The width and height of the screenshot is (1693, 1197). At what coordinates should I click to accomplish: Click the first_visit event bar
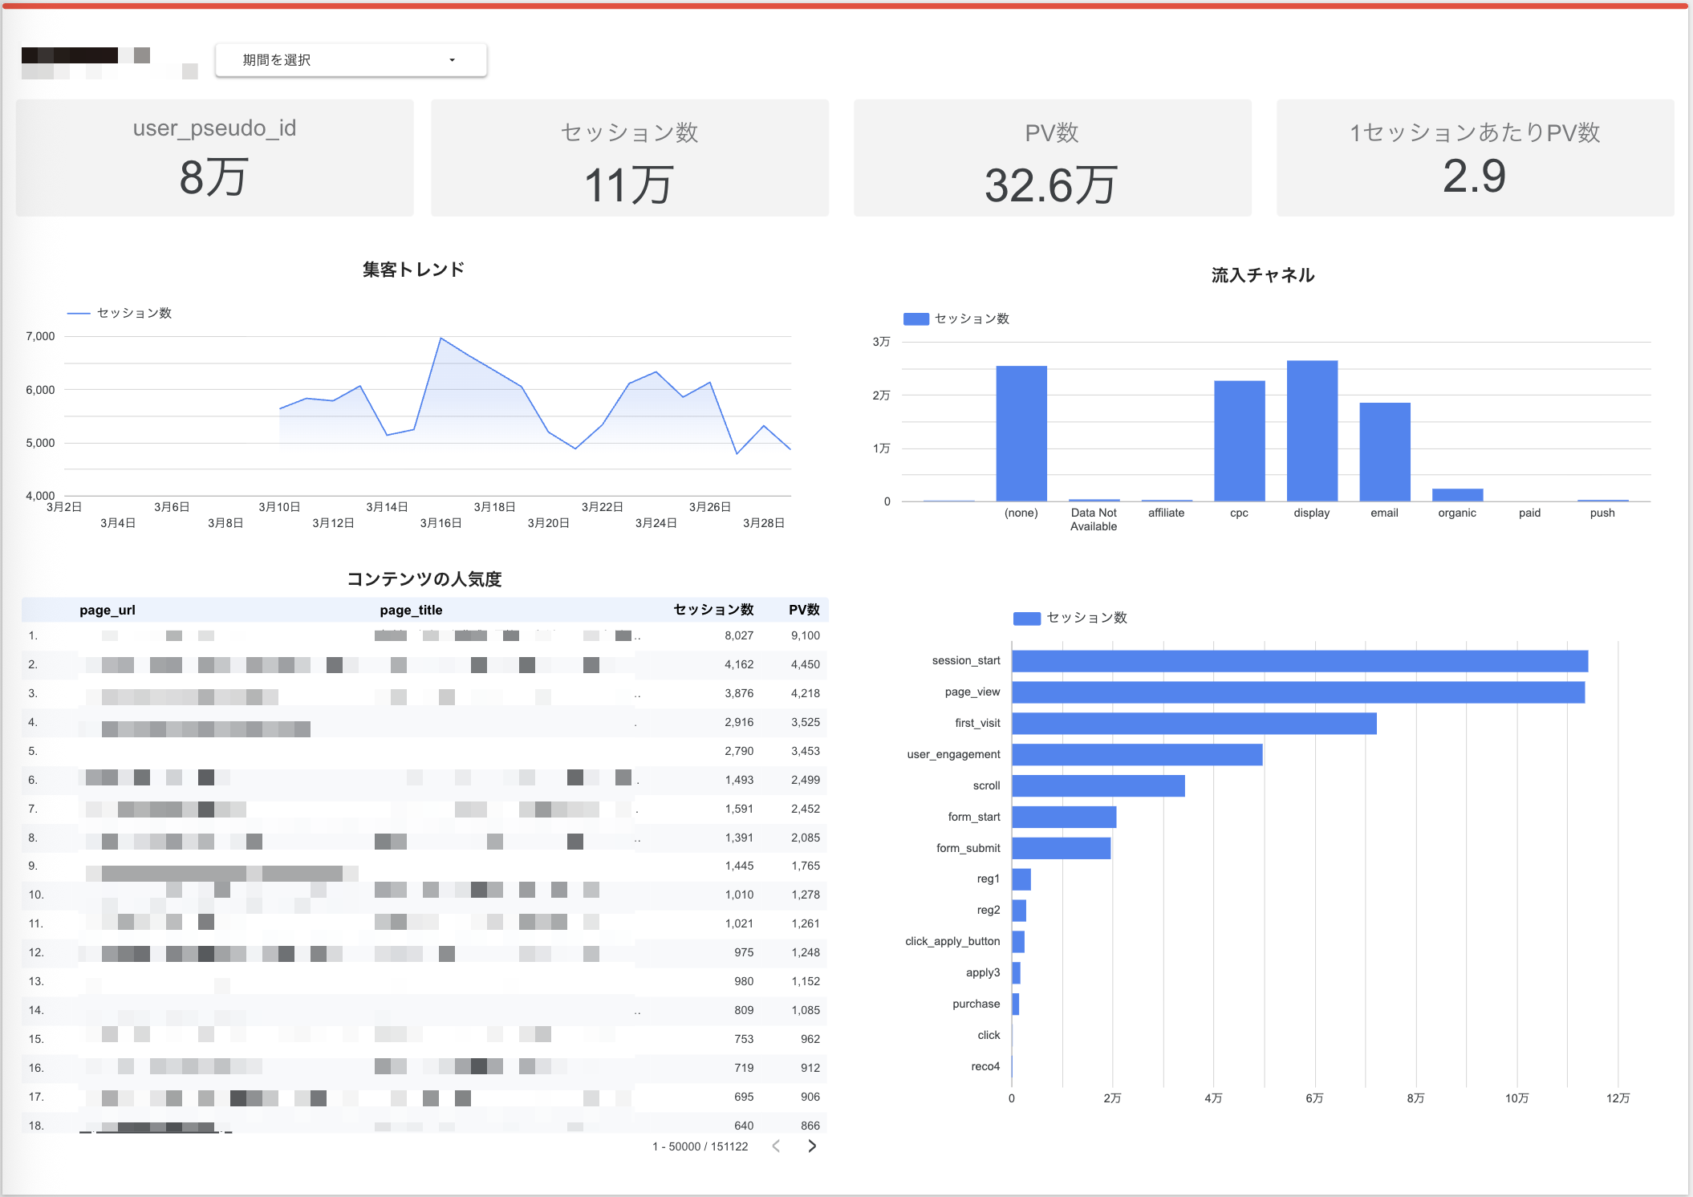[x=1193, y=723]
